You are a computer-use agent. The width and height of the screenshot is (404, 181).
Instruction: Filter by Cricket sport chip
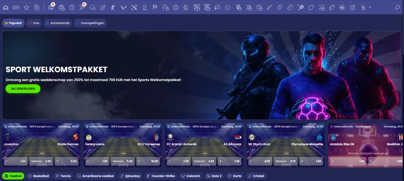pyautogui.click(x=256, y=176)
